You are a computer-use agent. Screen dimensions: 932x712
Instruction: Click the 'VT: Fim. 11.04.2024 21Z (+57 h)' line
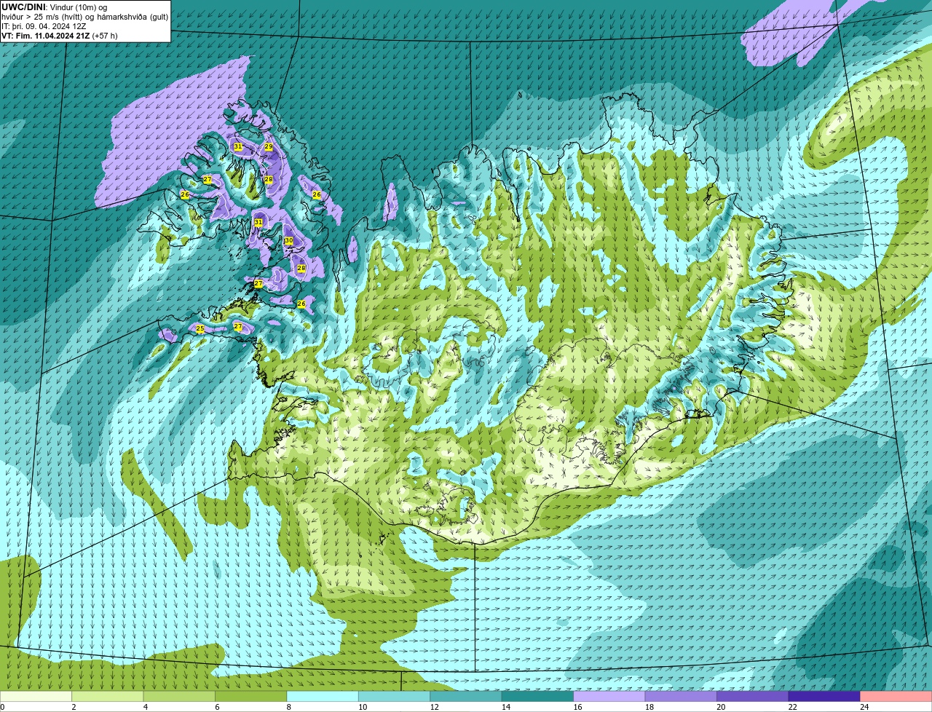coord(59,36)
